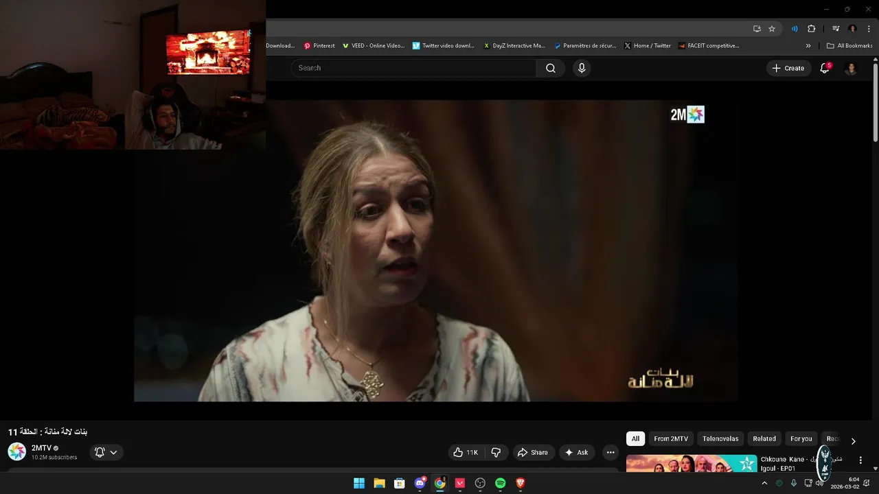This screenshot has width=879, height=494.
Task: Select the Telenovelas filter chip
Action: coord(720,438)
